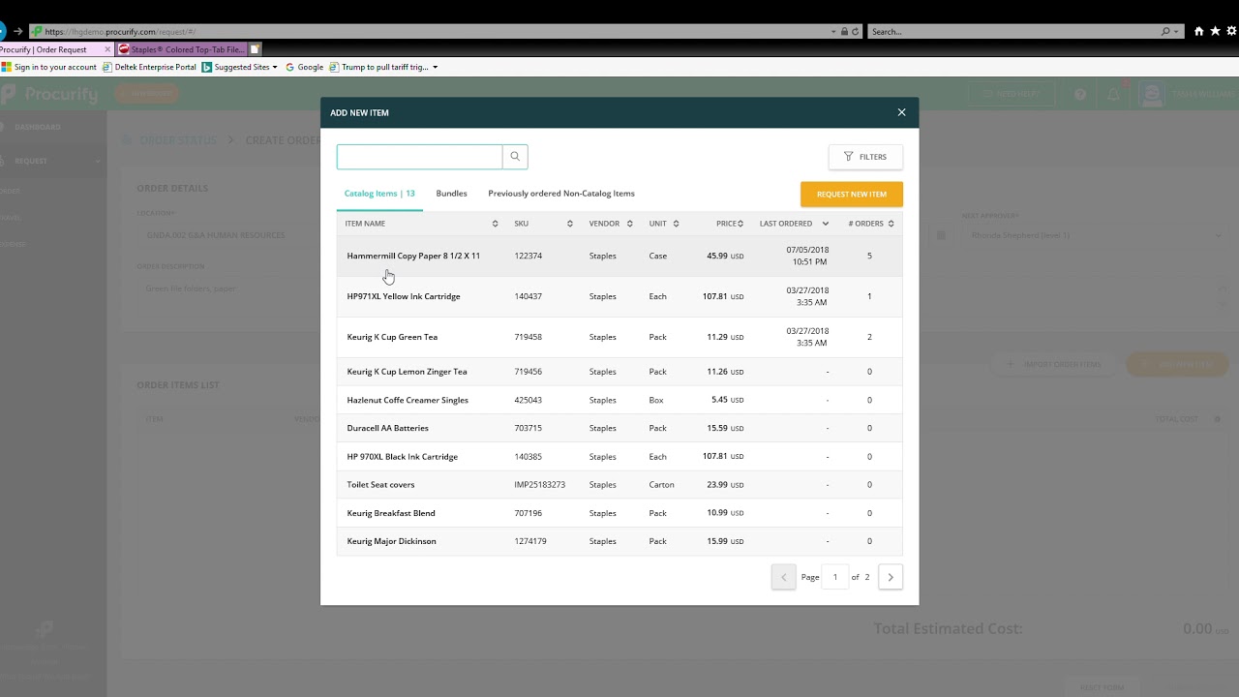This screenshot has width=1239, height=697.
Task: Open Dashboard in the sidebar
Action: 38,127
